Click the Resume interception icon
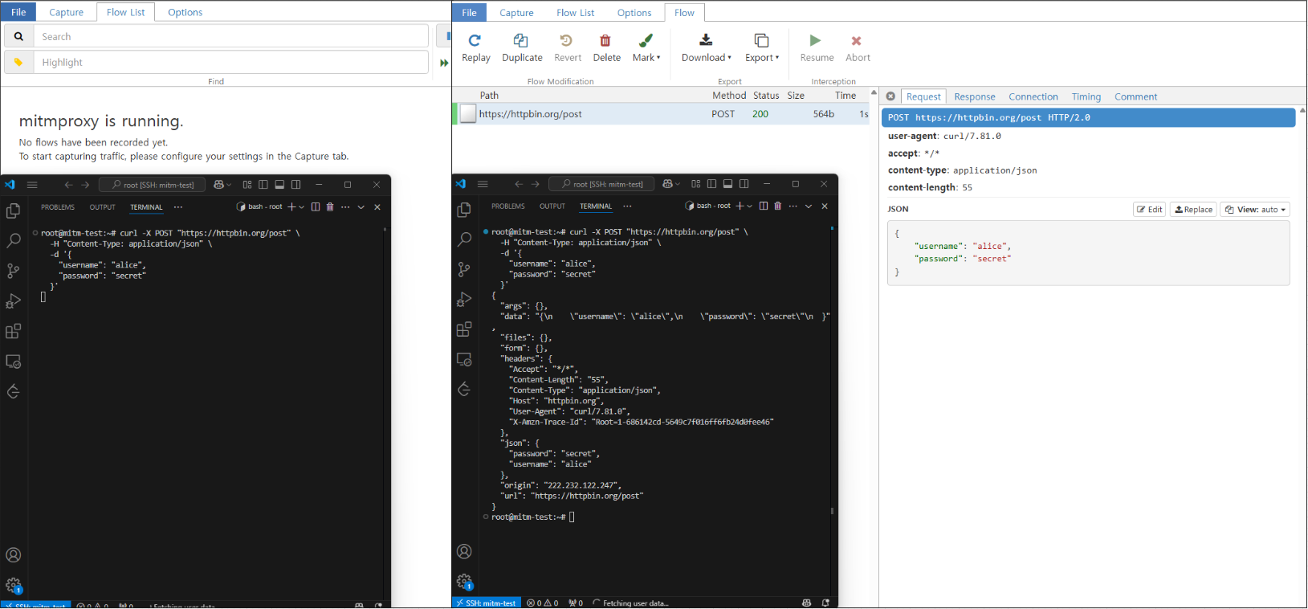Viewport: 1308px width, 609px height. pos(815,40)
